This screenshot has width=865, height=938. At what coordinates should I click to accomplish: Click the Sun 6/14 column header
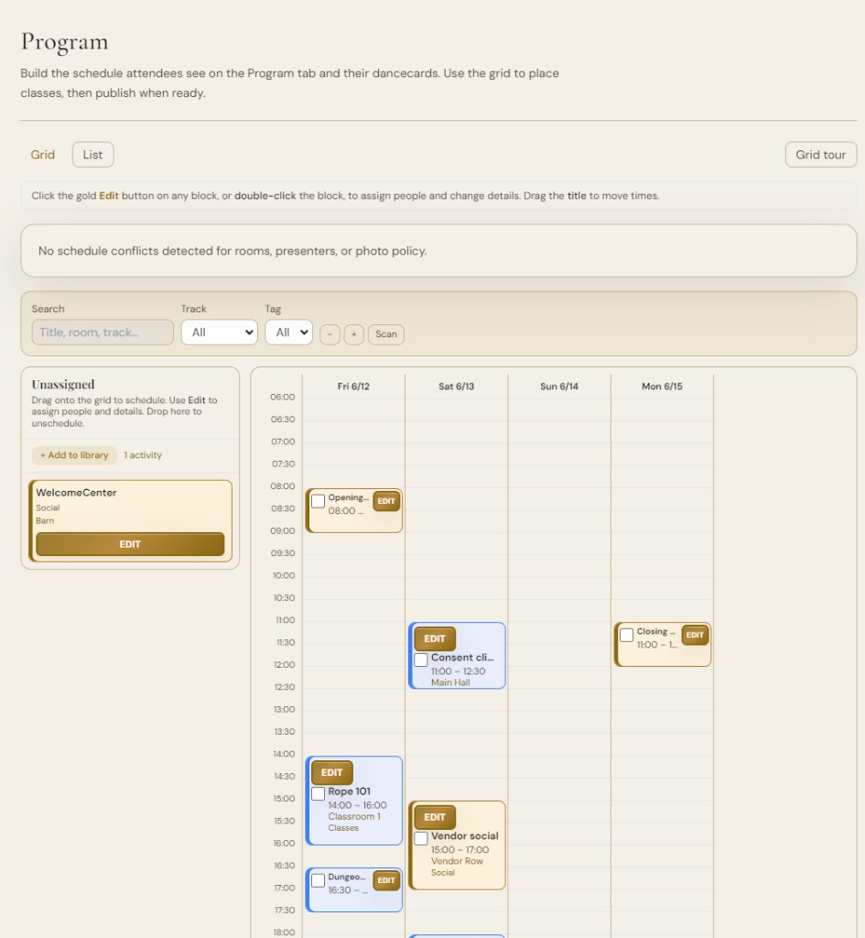(x=559, y=387)
